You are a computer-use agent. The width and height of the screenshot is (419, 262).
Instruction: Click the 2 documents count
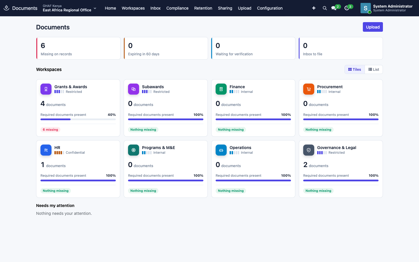(x=316, y=165)
